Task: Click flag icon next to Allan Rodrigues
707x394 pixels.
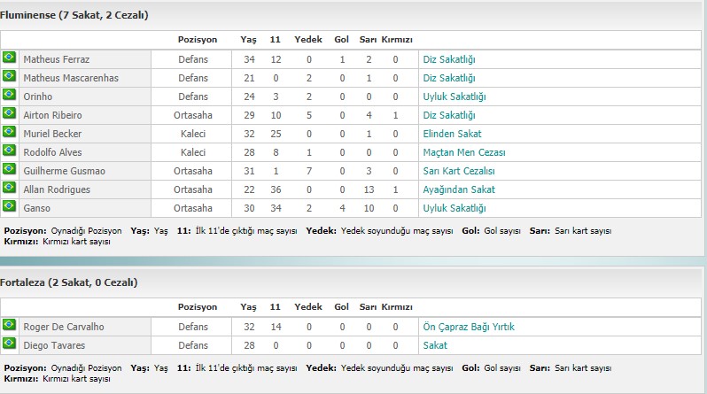Action: pos(9,188)
